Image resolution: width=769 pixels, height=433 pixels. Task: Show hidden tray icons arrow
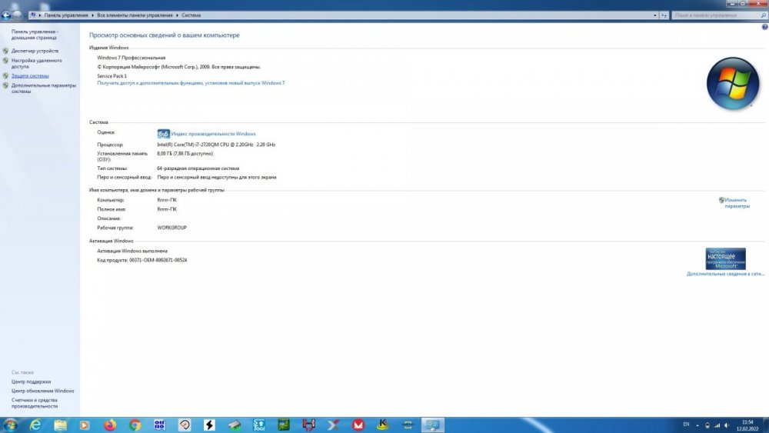697,425
